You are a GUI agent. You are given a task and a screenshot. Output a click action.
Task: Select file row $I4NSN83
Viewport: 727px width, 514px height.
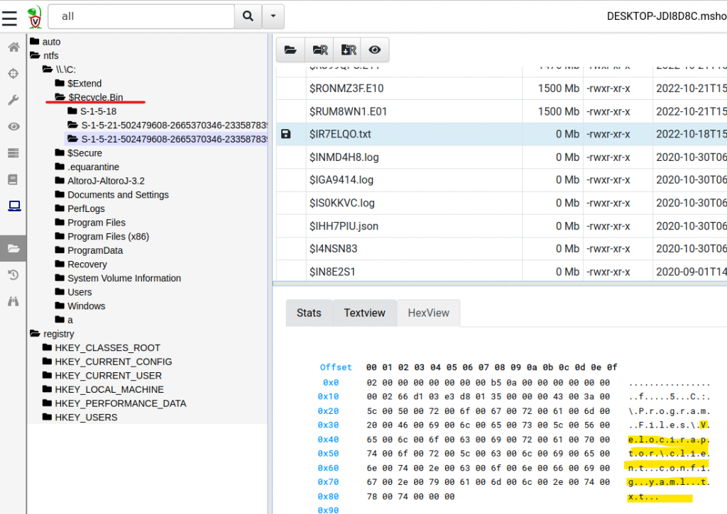tap(502, 249)
